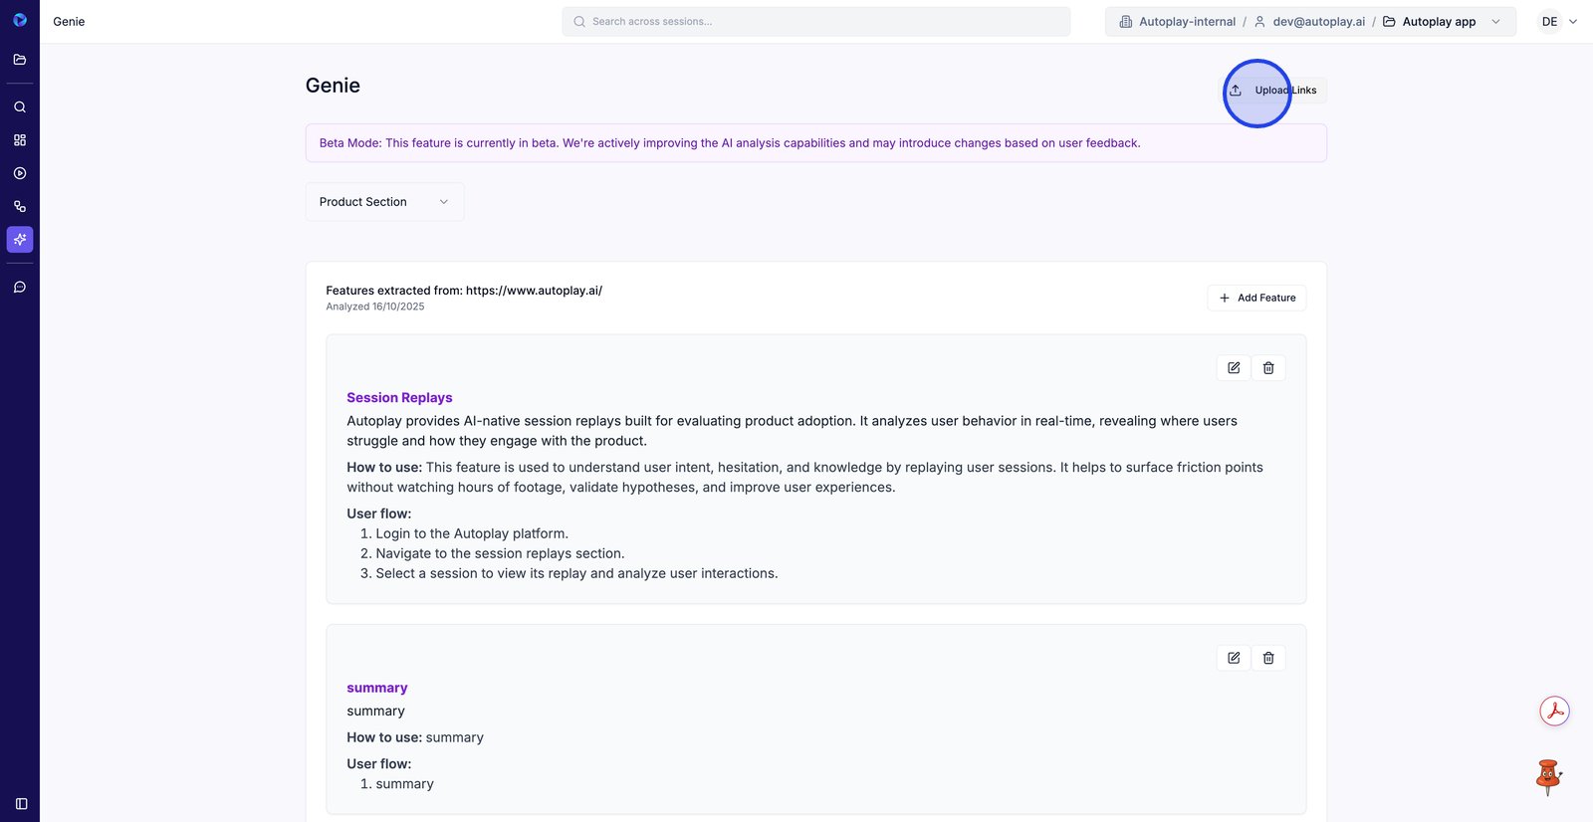Open the DE user account menu
The width and height of the screenshot is (1593, 822).
1558,22
